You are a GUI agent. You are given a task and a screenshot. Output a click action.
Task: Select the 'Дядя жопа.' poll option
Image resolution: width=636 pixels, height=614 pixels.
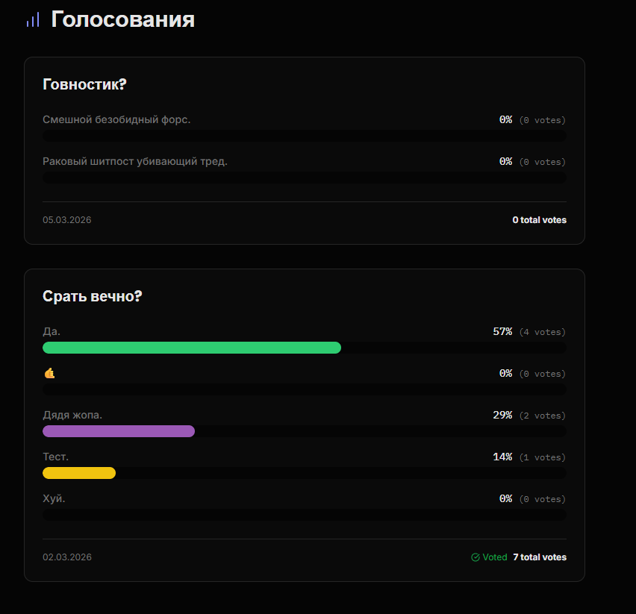(x=72, y=415)
